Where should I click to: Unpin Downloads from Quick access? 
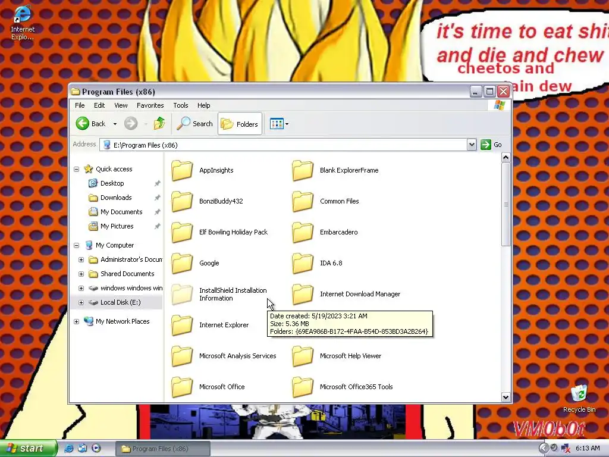(x=157, y=198)
